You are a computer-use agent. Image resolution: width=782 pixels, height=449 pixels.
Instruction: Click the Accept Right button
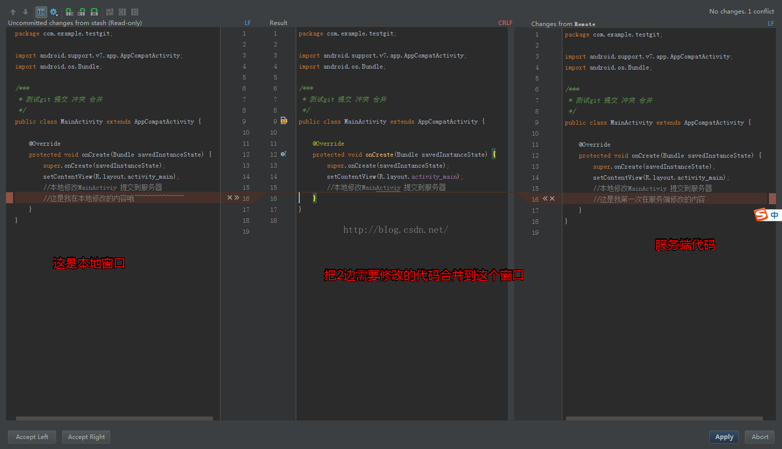pyautogui.click(x=87, y=437)
